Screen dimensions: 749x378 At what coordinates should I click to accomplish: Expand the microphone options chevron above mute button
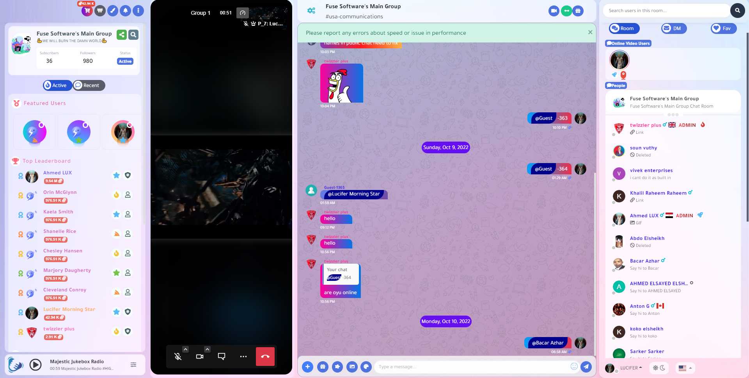(186, 349)
